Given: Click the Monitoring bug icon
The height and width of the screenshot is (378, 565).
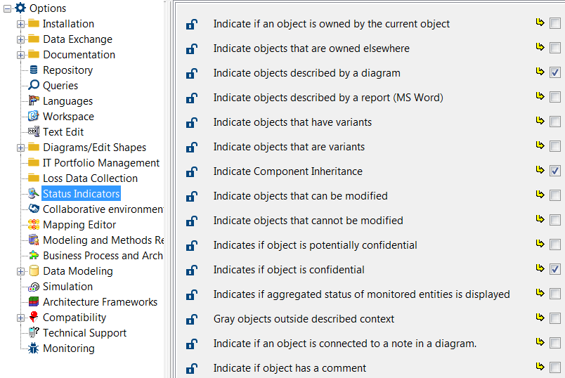Looking at the screenshot, I should [34, 348].
